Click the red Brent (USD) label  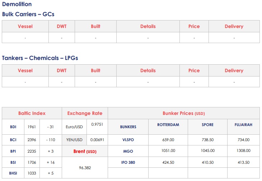pos(85,151)
